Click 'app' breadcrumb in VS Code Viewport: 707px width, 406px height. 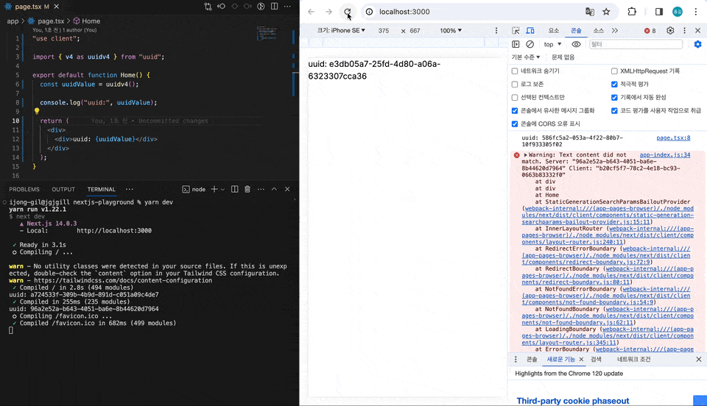(x=13, y=21)
